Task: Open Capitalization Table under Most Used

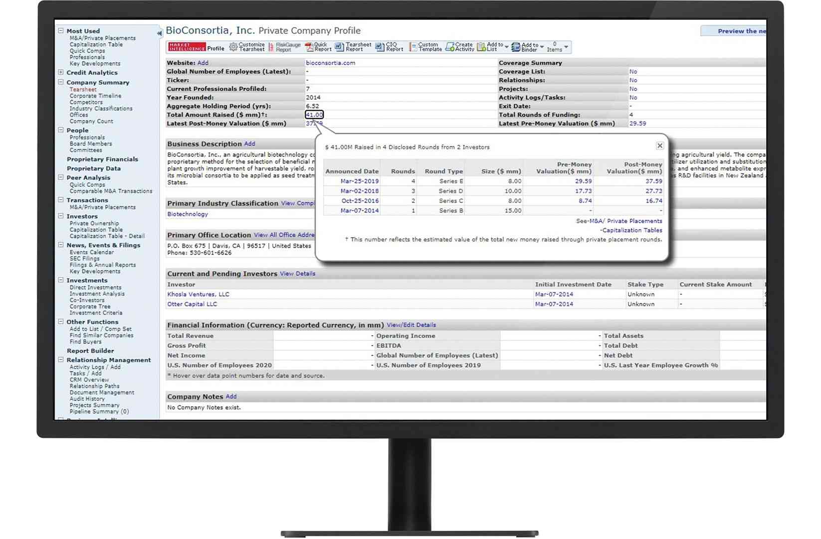Action: coord(96,44)
